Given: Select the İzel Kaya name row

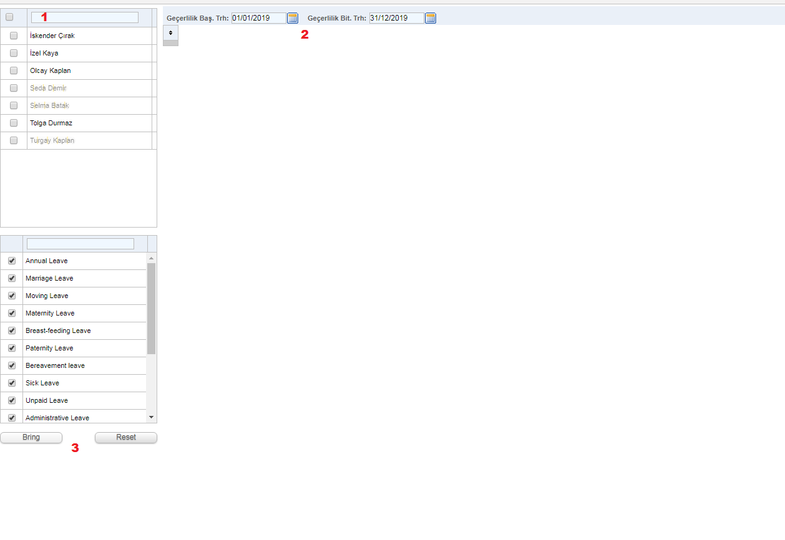Looking at the screenshot, I should pos(89,53).
